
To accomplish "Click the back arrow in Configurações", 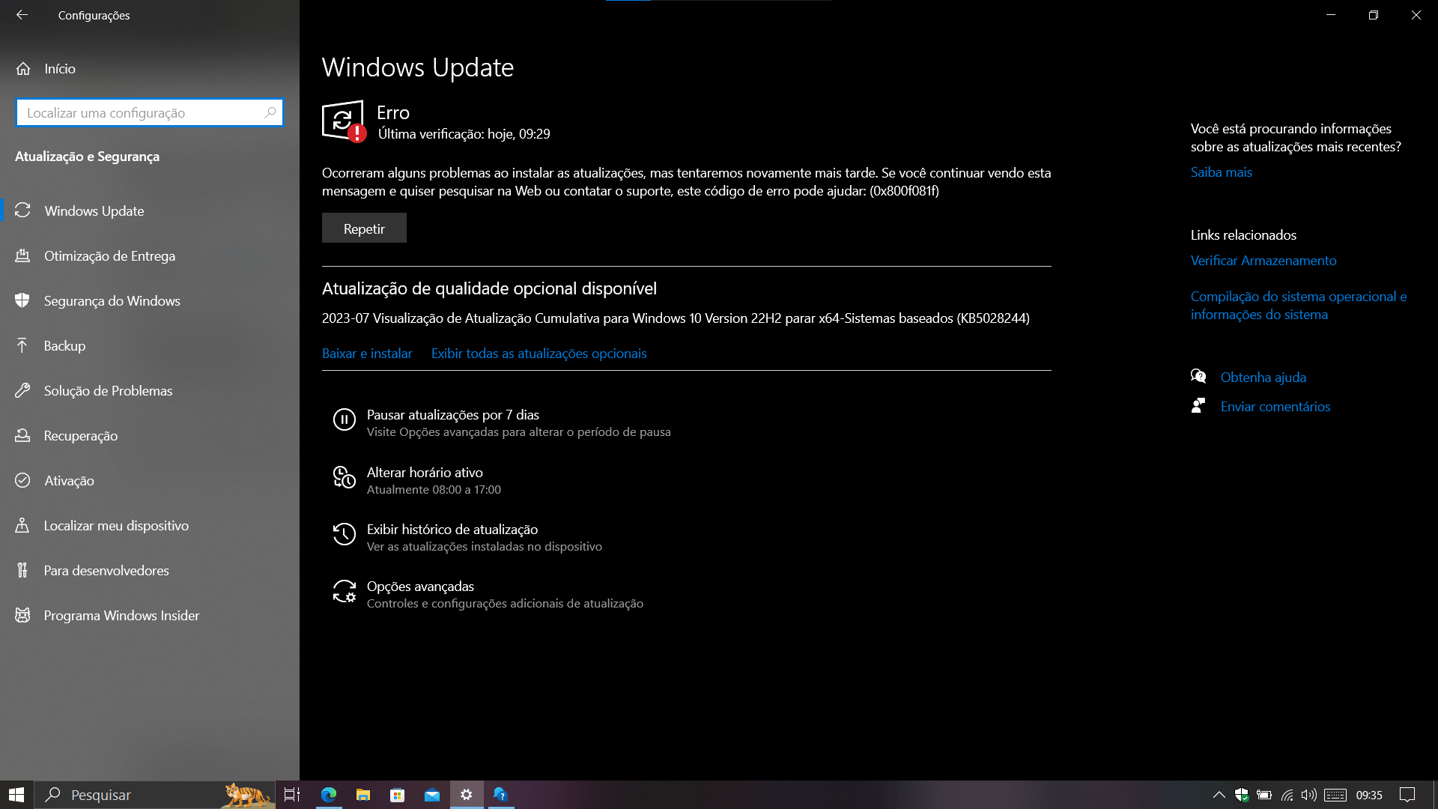I will (x=22, y=15).
